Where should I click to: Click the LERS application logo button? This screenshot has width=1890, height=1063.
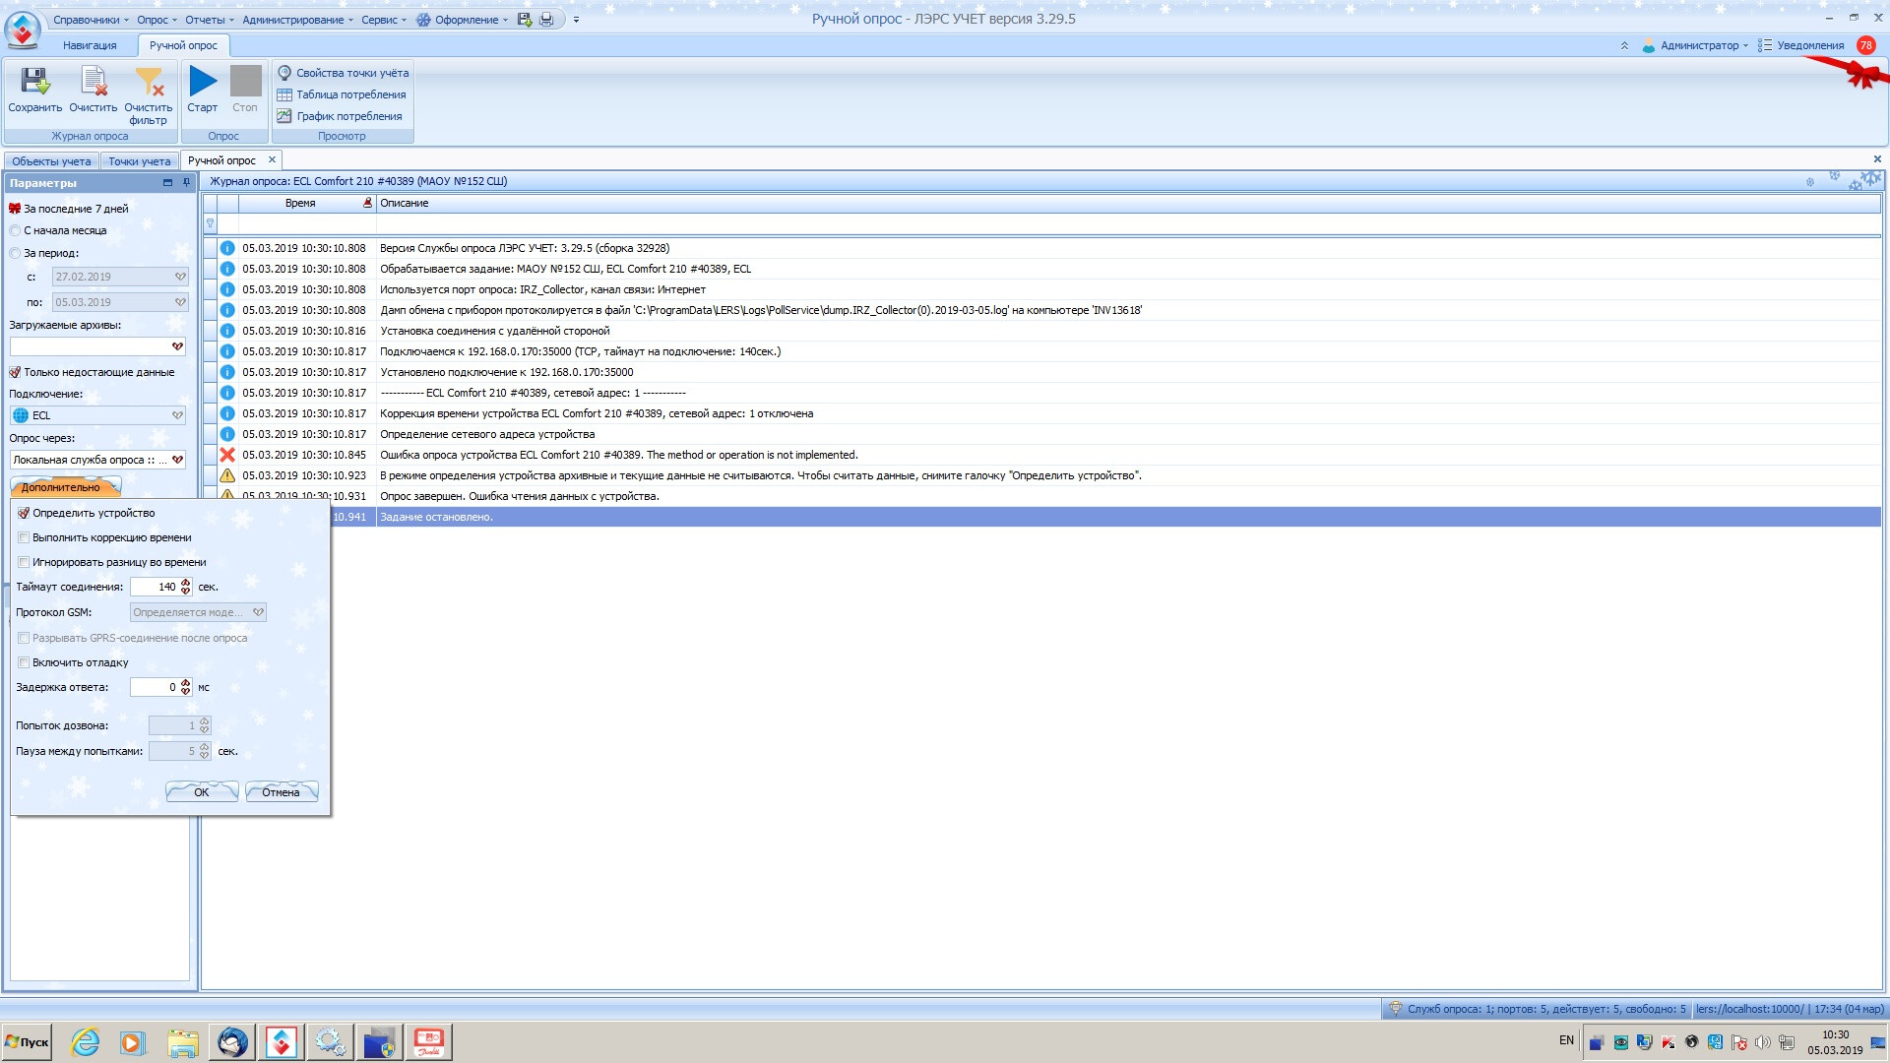(x=23, y=30)
